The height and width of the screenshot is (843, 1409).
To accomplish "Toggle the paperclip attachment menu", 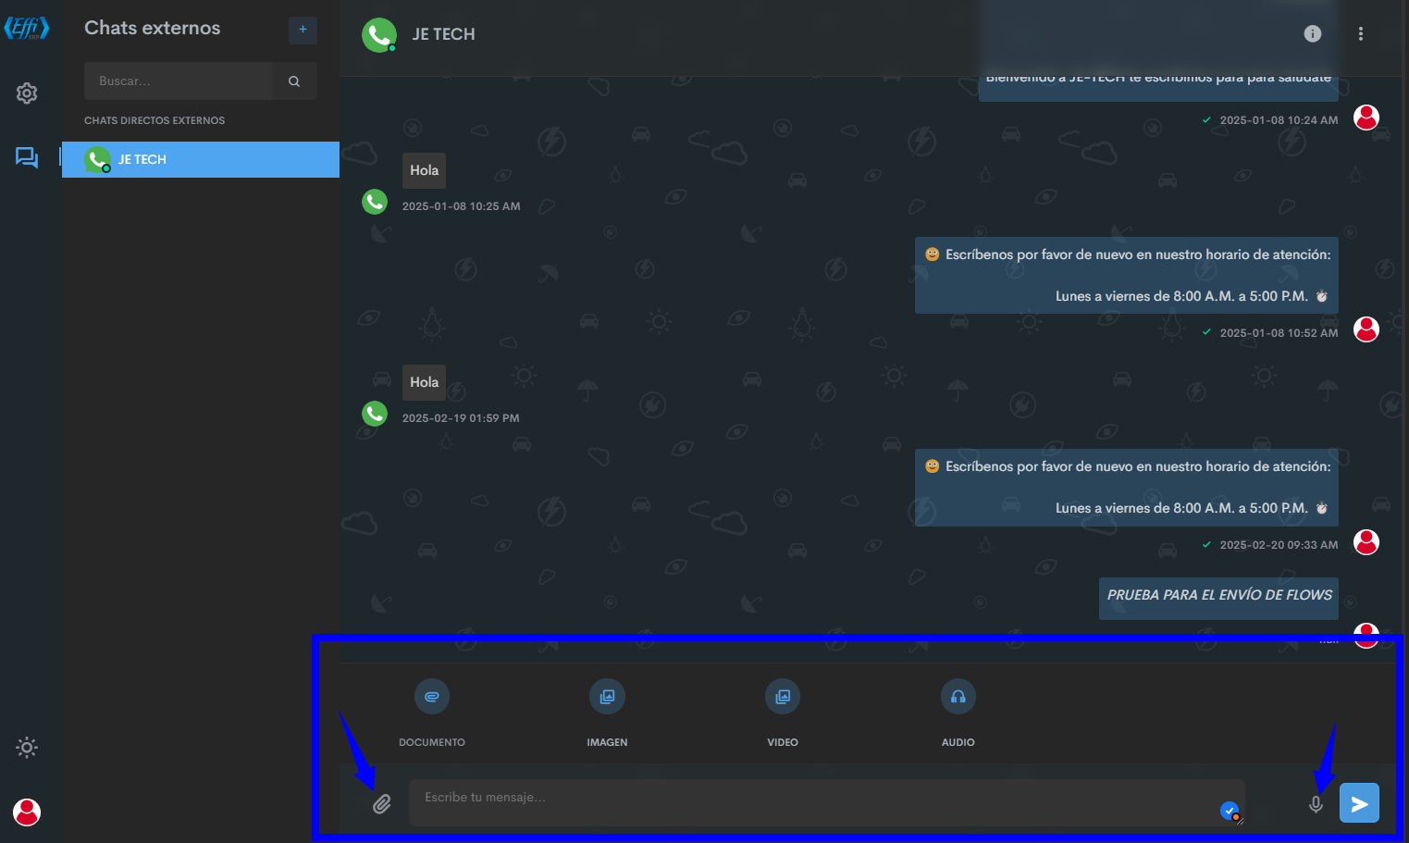I will click(382, 804).
